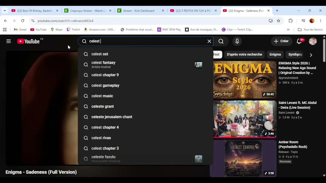Select the Enigma filter chip
Viewport: 326px width, 183px height.
pyautogui.click(x=275, y=54)
